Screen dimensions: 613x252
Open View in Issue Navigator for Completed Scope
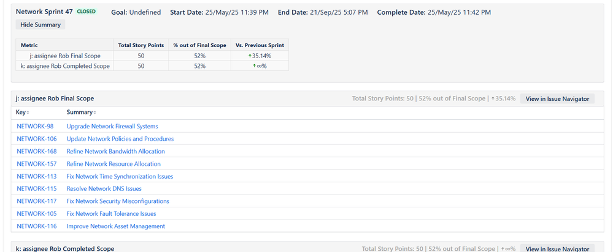557,248
